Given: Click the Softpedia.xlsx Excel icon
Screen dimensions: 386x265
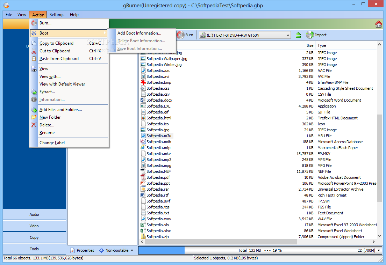Looking at the screenshot, I should pos(143,230).
